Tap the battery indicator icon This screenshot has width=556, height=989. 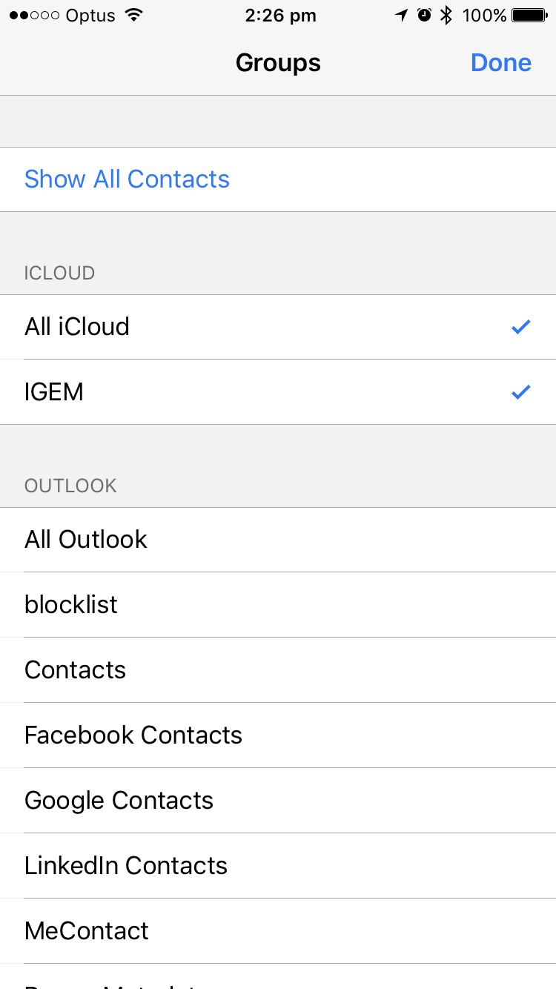(x=529, y=15)
